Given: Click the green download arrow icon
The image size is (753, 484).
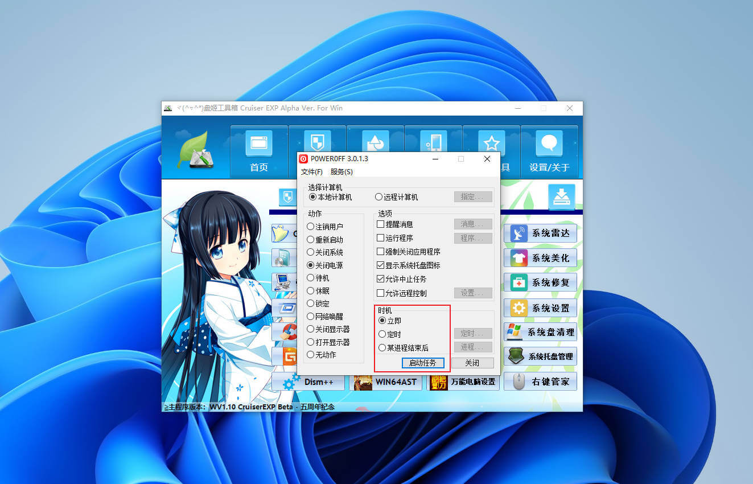Looking at the screenshot, I should [562, 197].
